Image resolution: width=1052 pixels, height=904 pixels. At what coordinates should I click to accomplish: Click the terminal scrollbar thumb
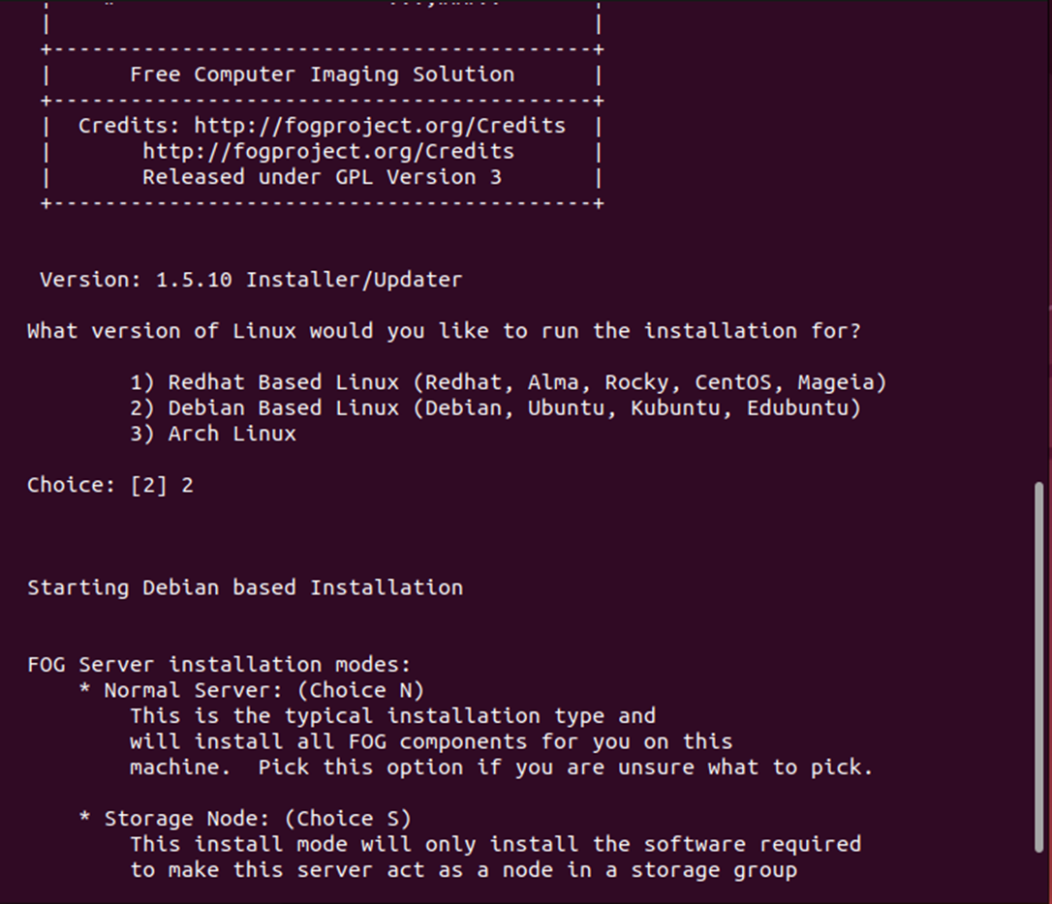tap(1039, 667)
